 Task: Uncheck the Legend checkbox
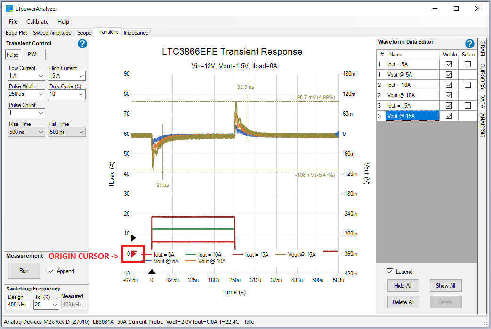389,271
